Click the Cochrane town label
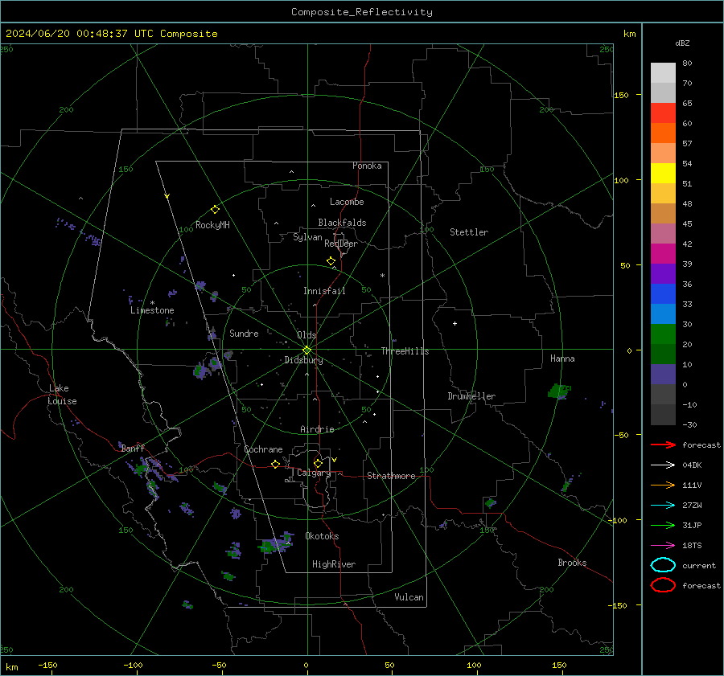This screenshot has height=676, width=724. pyautogui.click(x=263, y=449)
